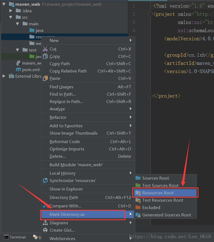This screenshot has width=214, height=242.
Task: Click the Cut scissors icon
Action: (x=45, y=49)
